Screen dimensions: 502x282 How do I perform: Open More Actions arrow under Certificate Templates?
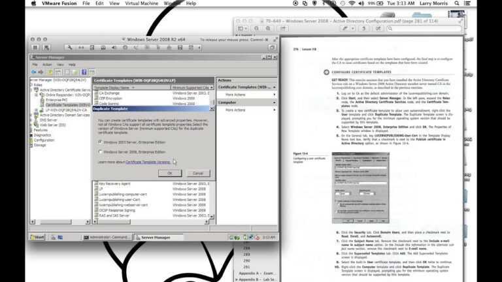[275, 95]
